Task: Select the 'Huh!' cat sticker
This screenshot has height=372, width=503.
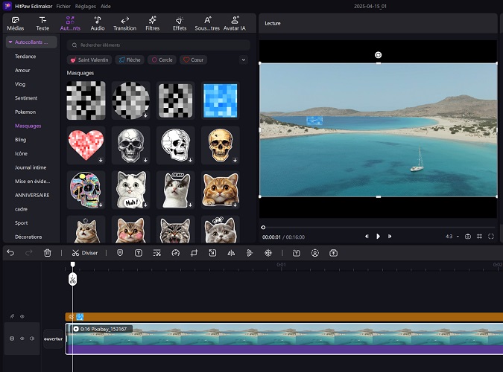Action: (131, 190)
